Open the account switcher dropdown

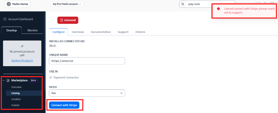pos(67,4)
